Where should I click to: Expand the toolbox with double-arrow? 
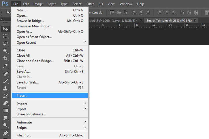2,19
